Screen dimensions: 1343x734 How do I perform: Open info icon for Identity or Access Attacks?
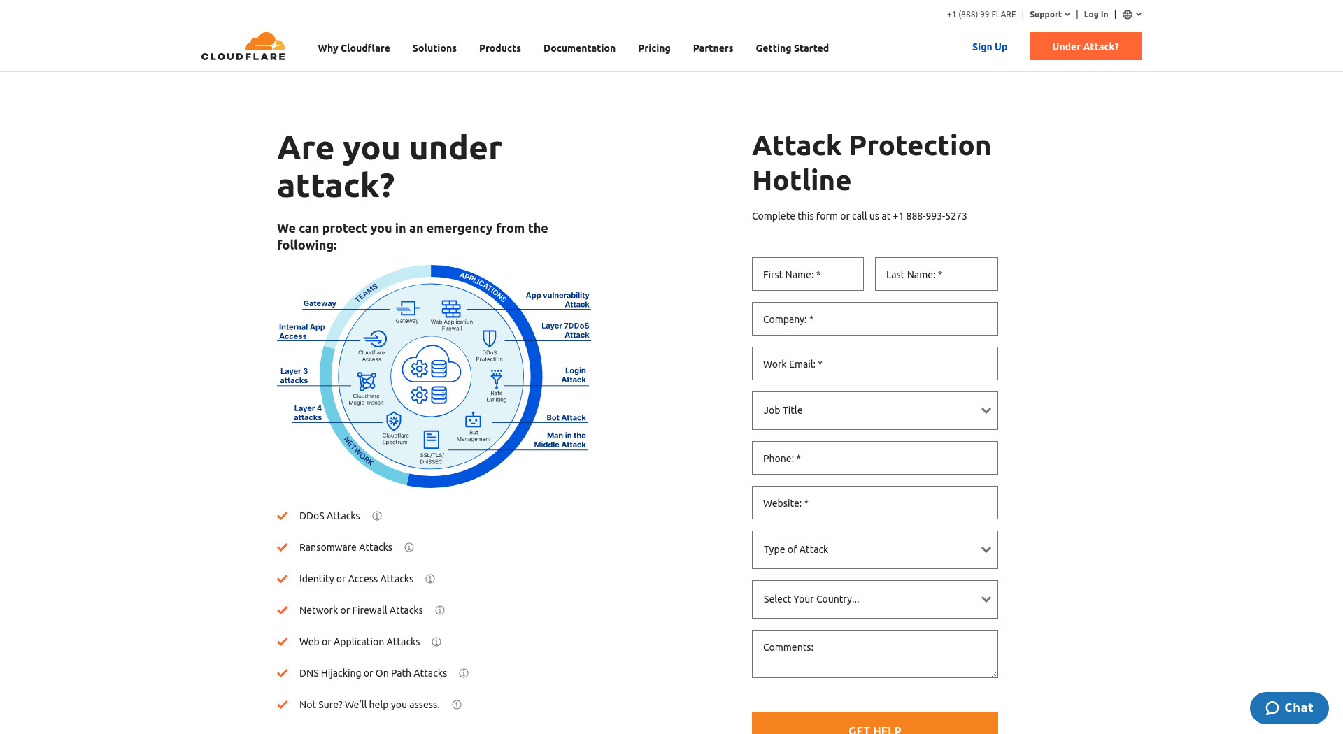click(430, 579)
